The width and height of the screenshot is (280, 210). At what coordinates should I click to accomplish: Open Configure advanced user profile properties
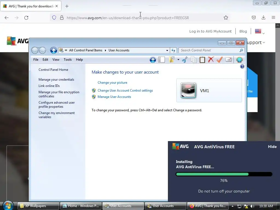pyautogui.click(x=57, y=104)
